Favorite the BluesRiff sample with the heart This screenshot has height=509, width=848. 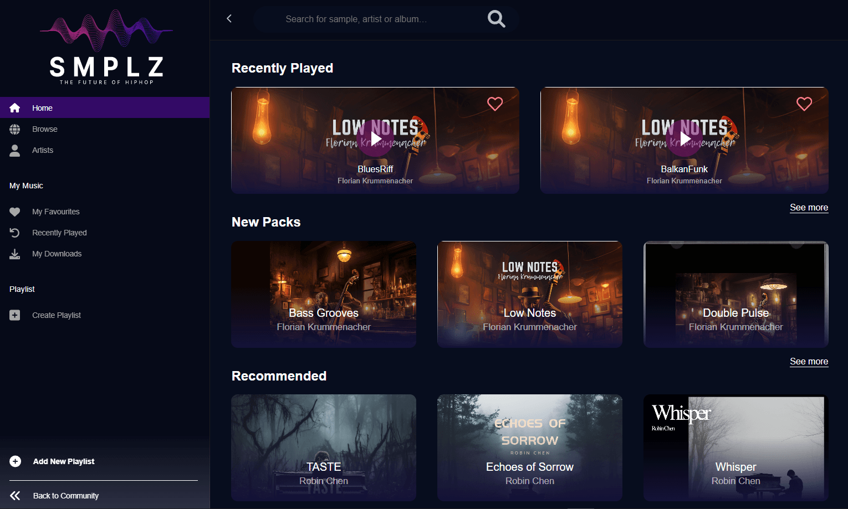(x=494, y=104)
